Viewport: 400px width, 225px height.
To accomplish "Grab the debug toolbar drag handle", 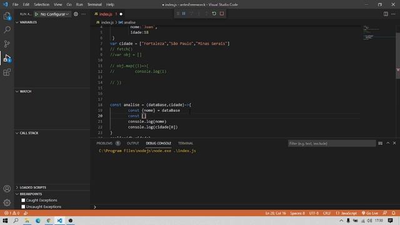I will click(x=177, y=14).
